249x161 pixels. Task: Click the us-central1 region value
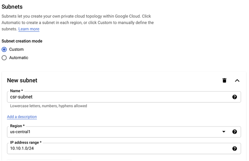[20, 132]
